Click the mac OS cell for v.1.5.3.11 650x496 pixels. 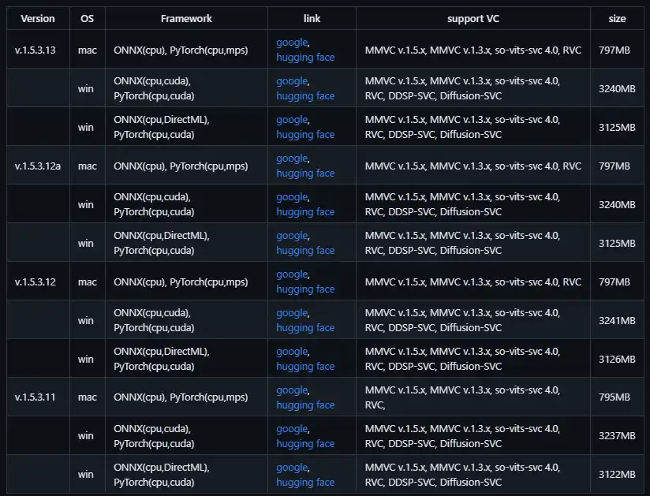coord(88,397)
